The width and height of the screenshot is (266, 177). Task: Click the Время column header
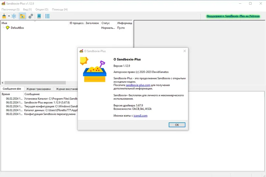tap(12, 94)
